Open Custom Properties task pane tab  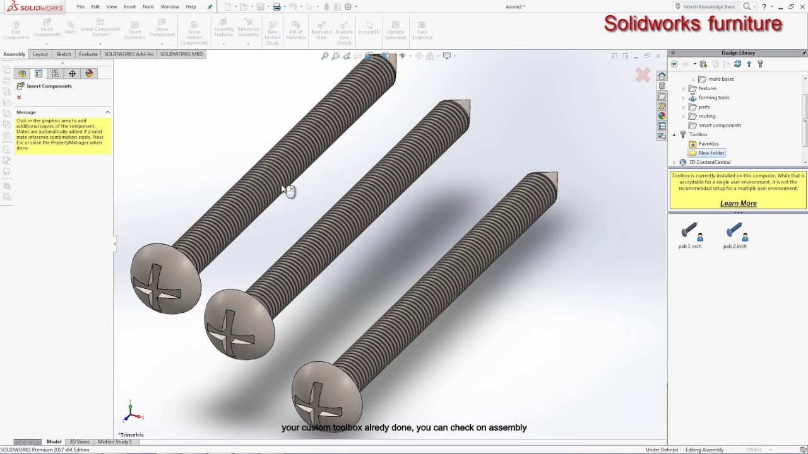pyautogui.click(x=662, y=126)
